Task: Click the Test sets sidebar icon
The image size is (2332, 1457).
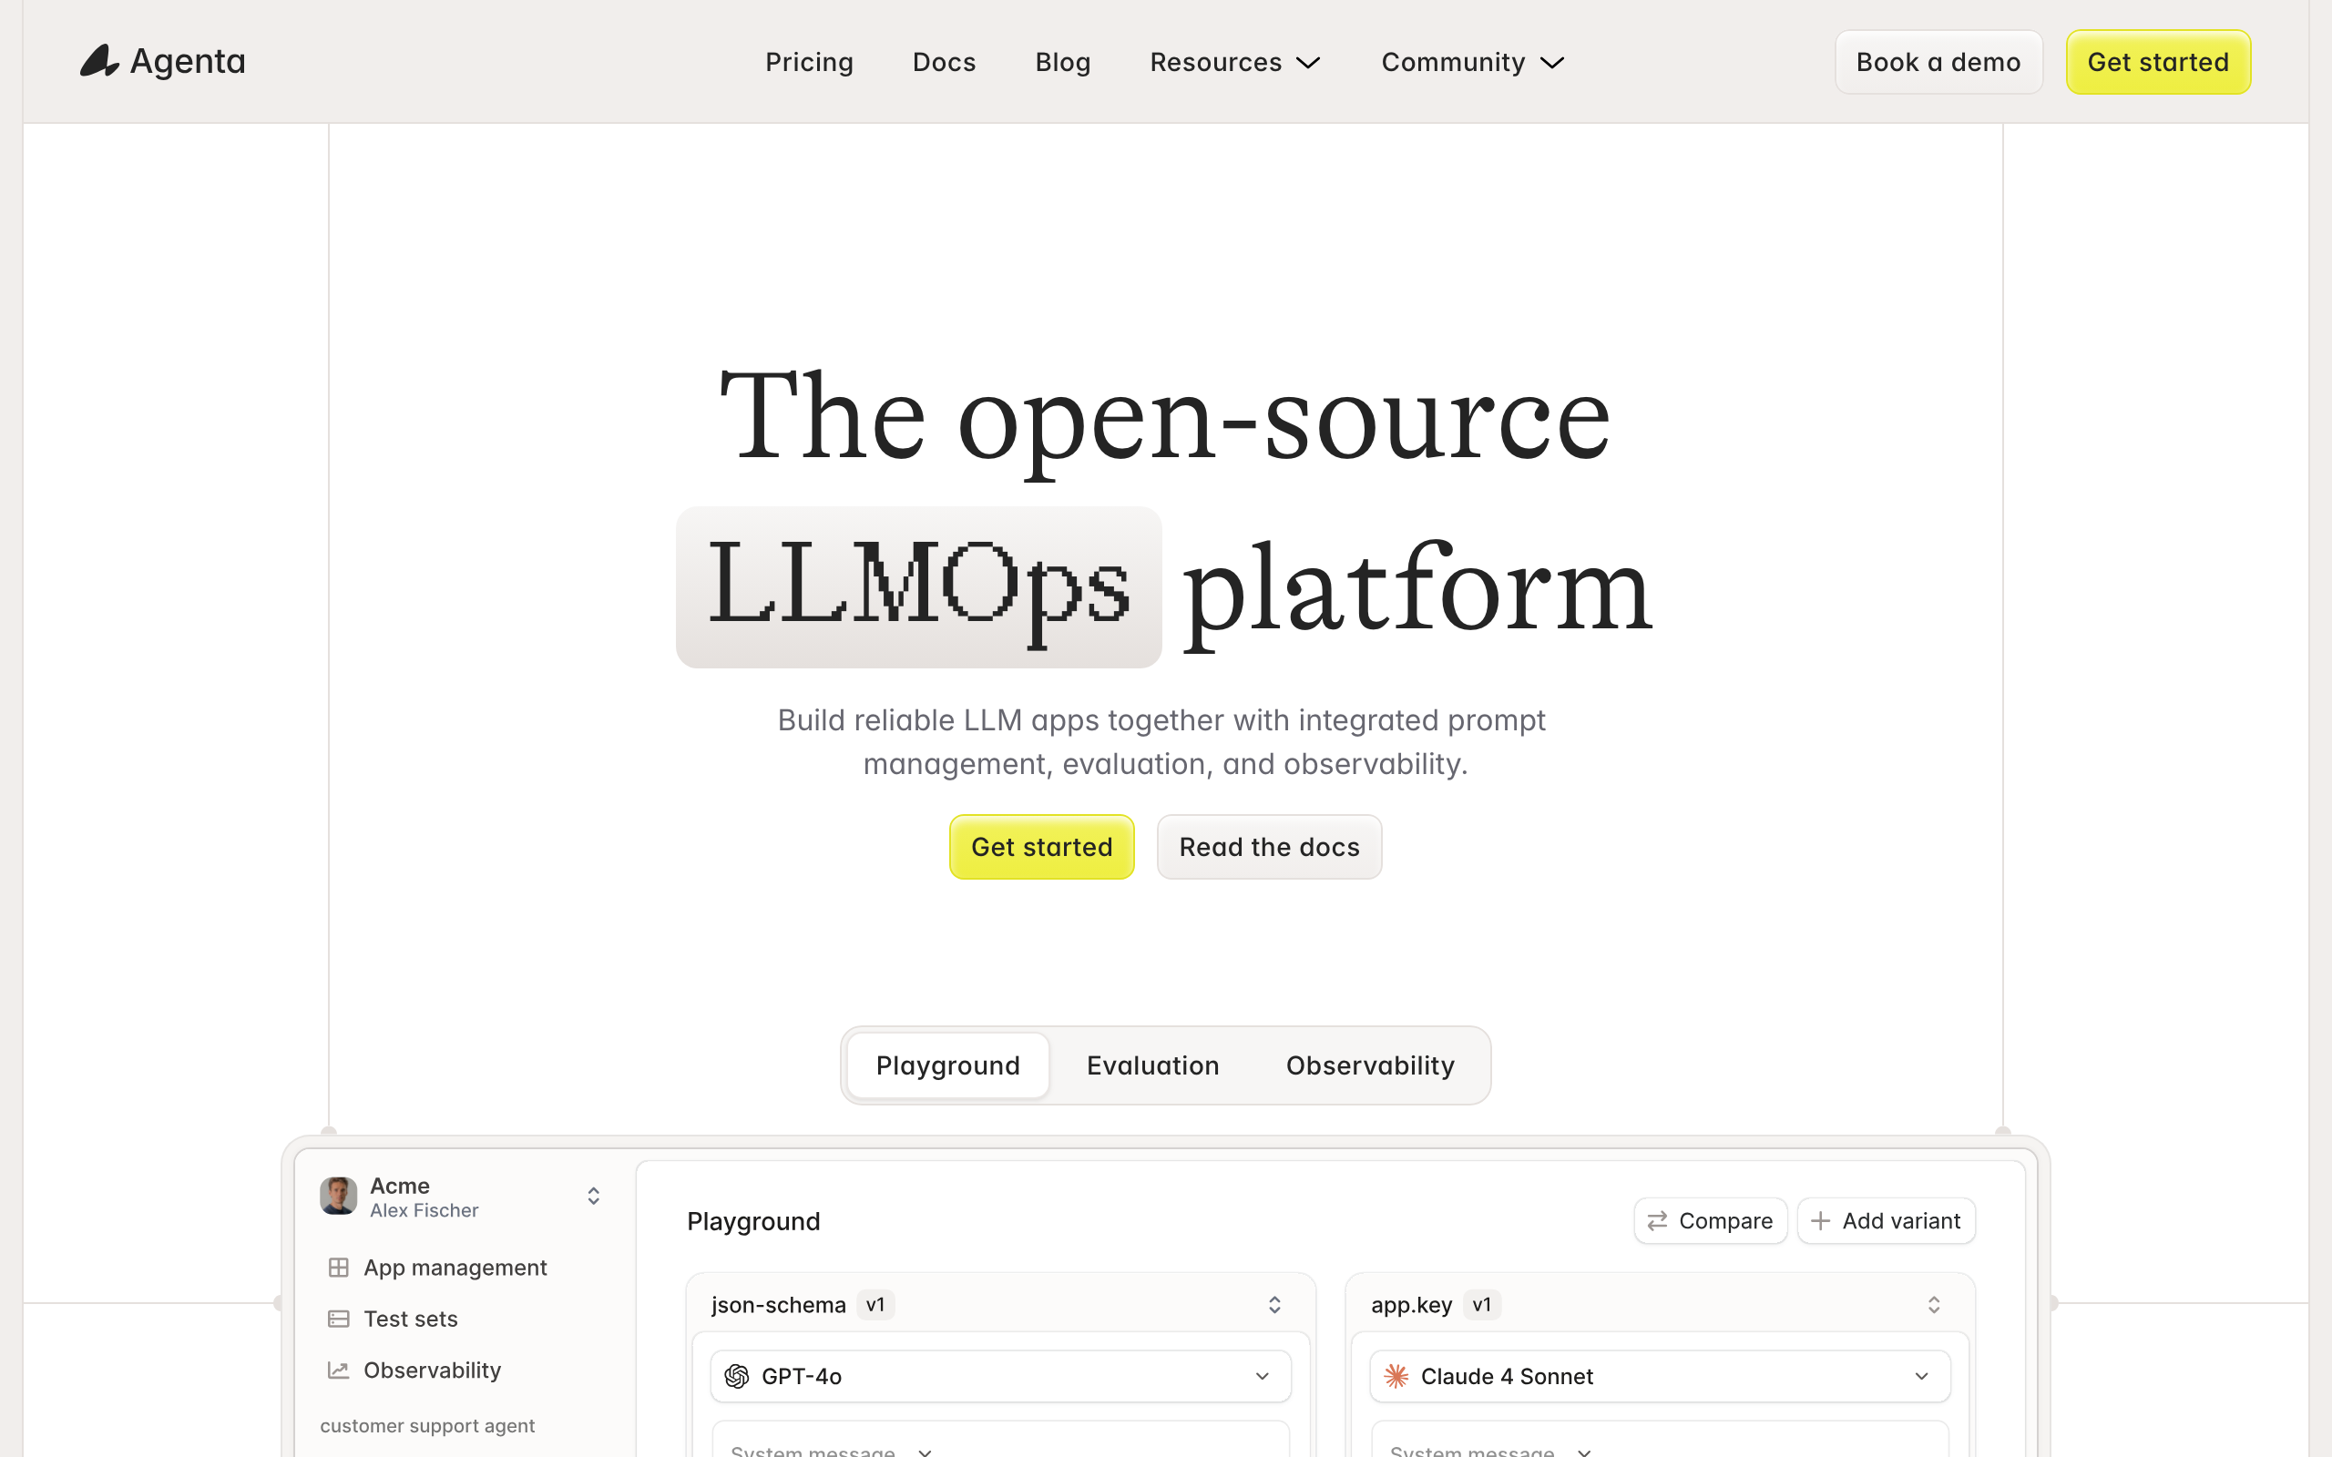Action: (x=338, y=1319)
